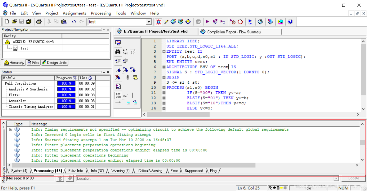This screenshot has height=191, width=367.
Task: Show the Warning (7) messages tab
Action: pyautogui.click(x=121, y=171)
